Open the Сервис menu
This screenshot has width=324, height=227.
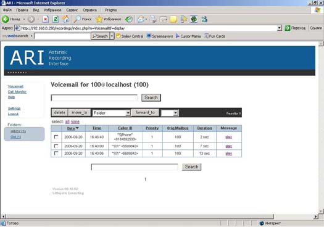[x=72, y=10]
